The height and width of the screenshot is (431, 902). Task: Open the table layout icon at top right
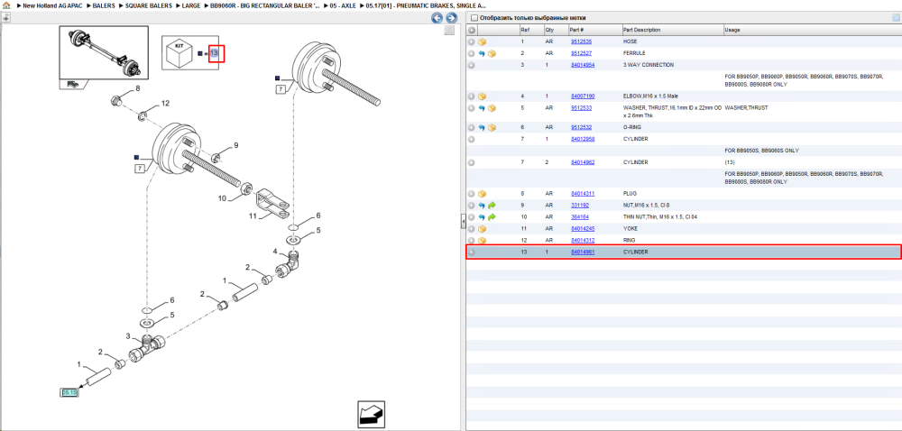point(896,18)
